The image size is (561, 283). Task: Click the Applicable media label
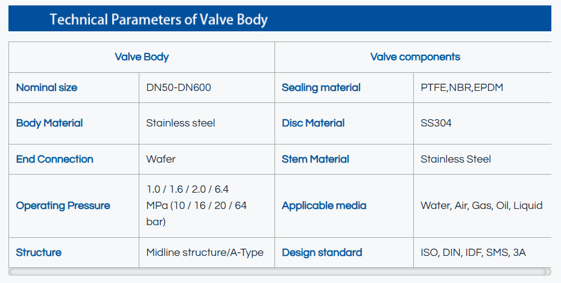click(x=324, y=205)
